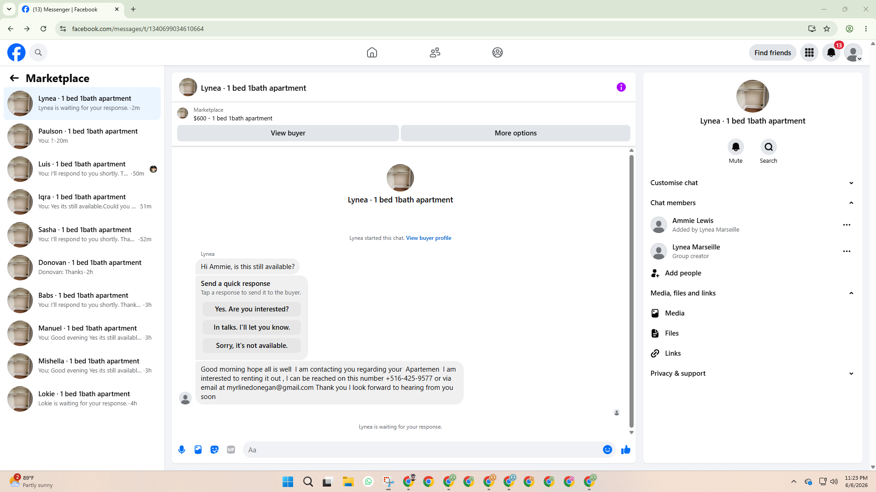Open the emoji picker in message box
876x492 pixels.
[x=608, y=450]
